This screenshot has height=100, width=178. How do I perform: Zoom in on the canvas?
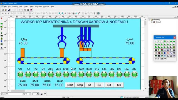pos(60,13)
